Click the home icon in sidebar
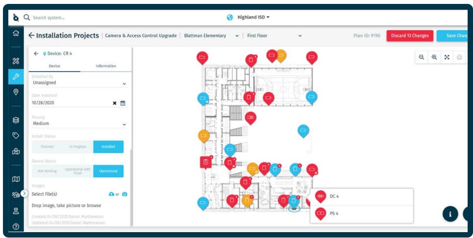473x238 pixels. point(16,33)
